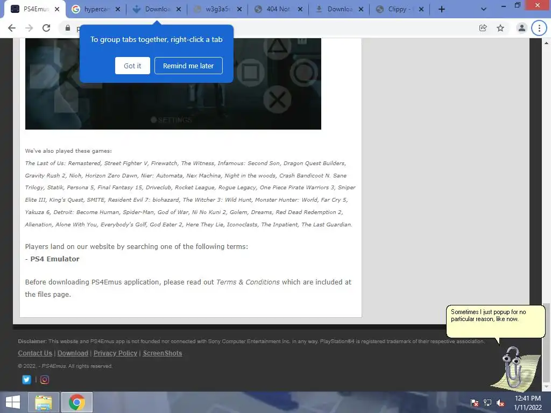
Task: Restore down the Chrome window
Action: point(517,5)
